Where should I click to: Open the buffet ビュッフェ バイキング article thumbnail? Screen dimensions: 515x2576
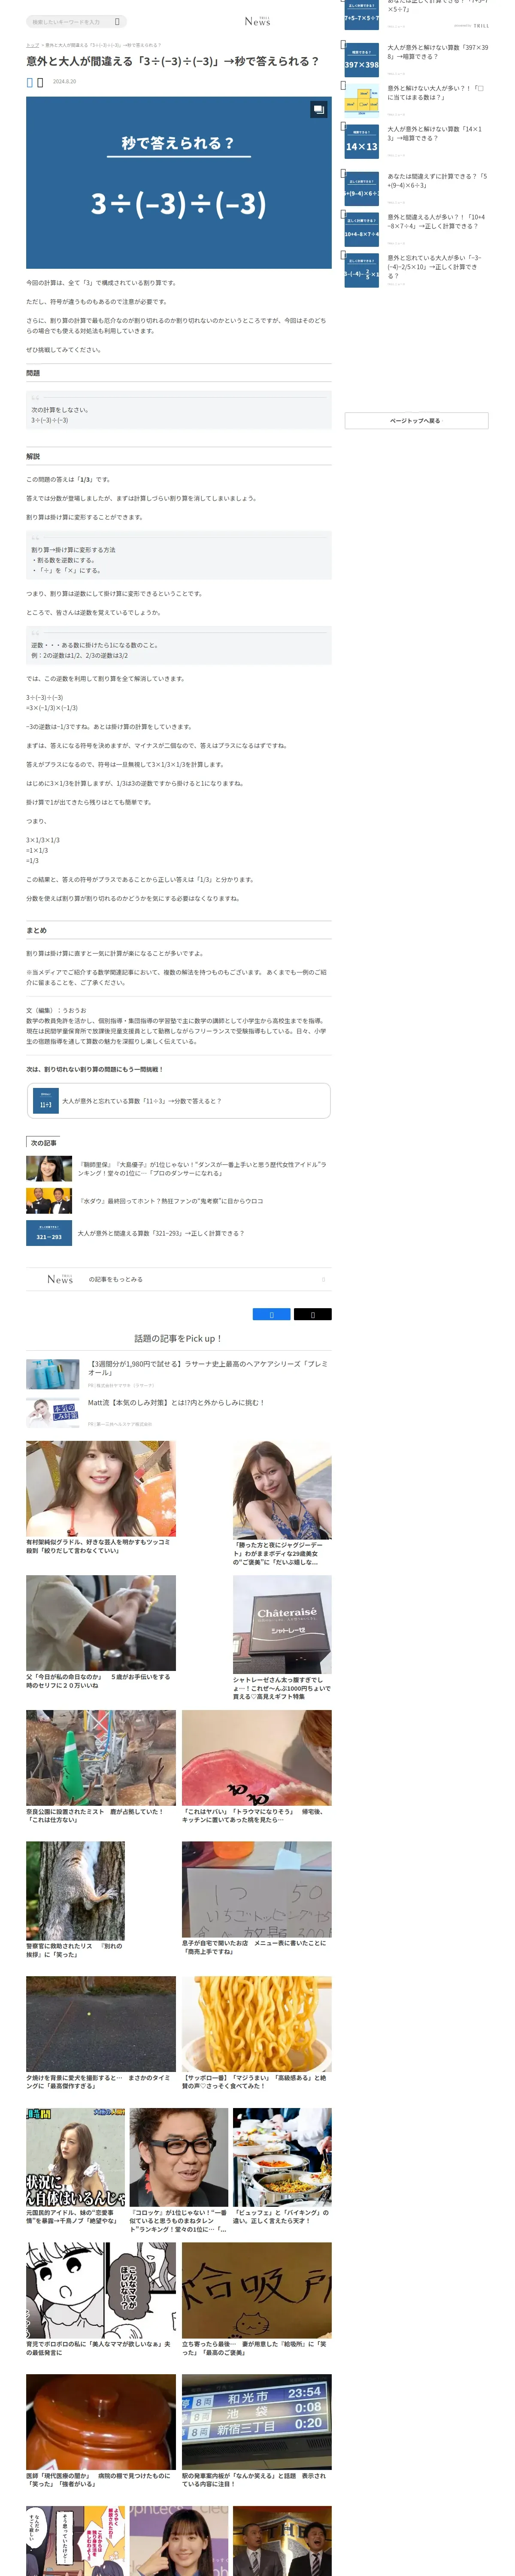(282, 2158)
